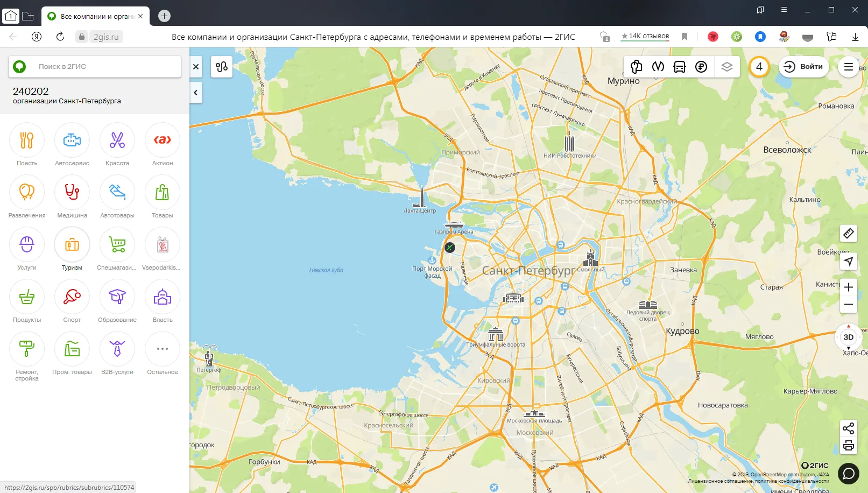This screenshot has height=493, width=868.
Task: Open the hamburger menu on the map
Action: click(x=849, y=67)
